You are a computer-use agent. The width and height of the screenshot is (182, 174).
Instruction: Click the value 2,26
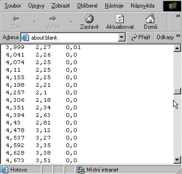(x=43, y=55)
